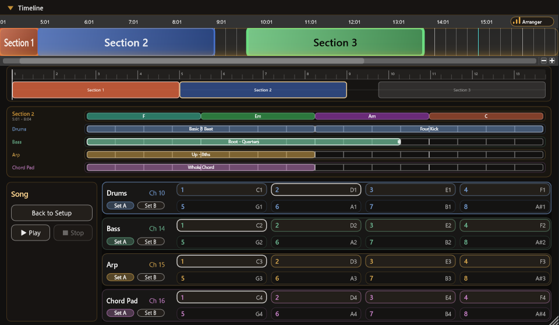The height and width of the screenshot is (325, 559).
Task: Select Drums pattern slot 7 B1
Action: pos(411,207)
